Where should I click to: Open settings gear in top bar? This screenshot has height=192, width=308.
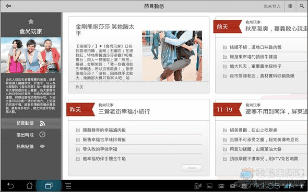pyautogui.click(x=290, y=6)
